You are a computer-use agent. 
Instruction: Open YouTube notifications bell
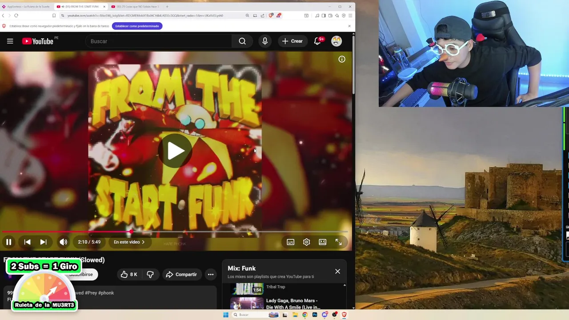pyautogui.click(x=318, y=41)
